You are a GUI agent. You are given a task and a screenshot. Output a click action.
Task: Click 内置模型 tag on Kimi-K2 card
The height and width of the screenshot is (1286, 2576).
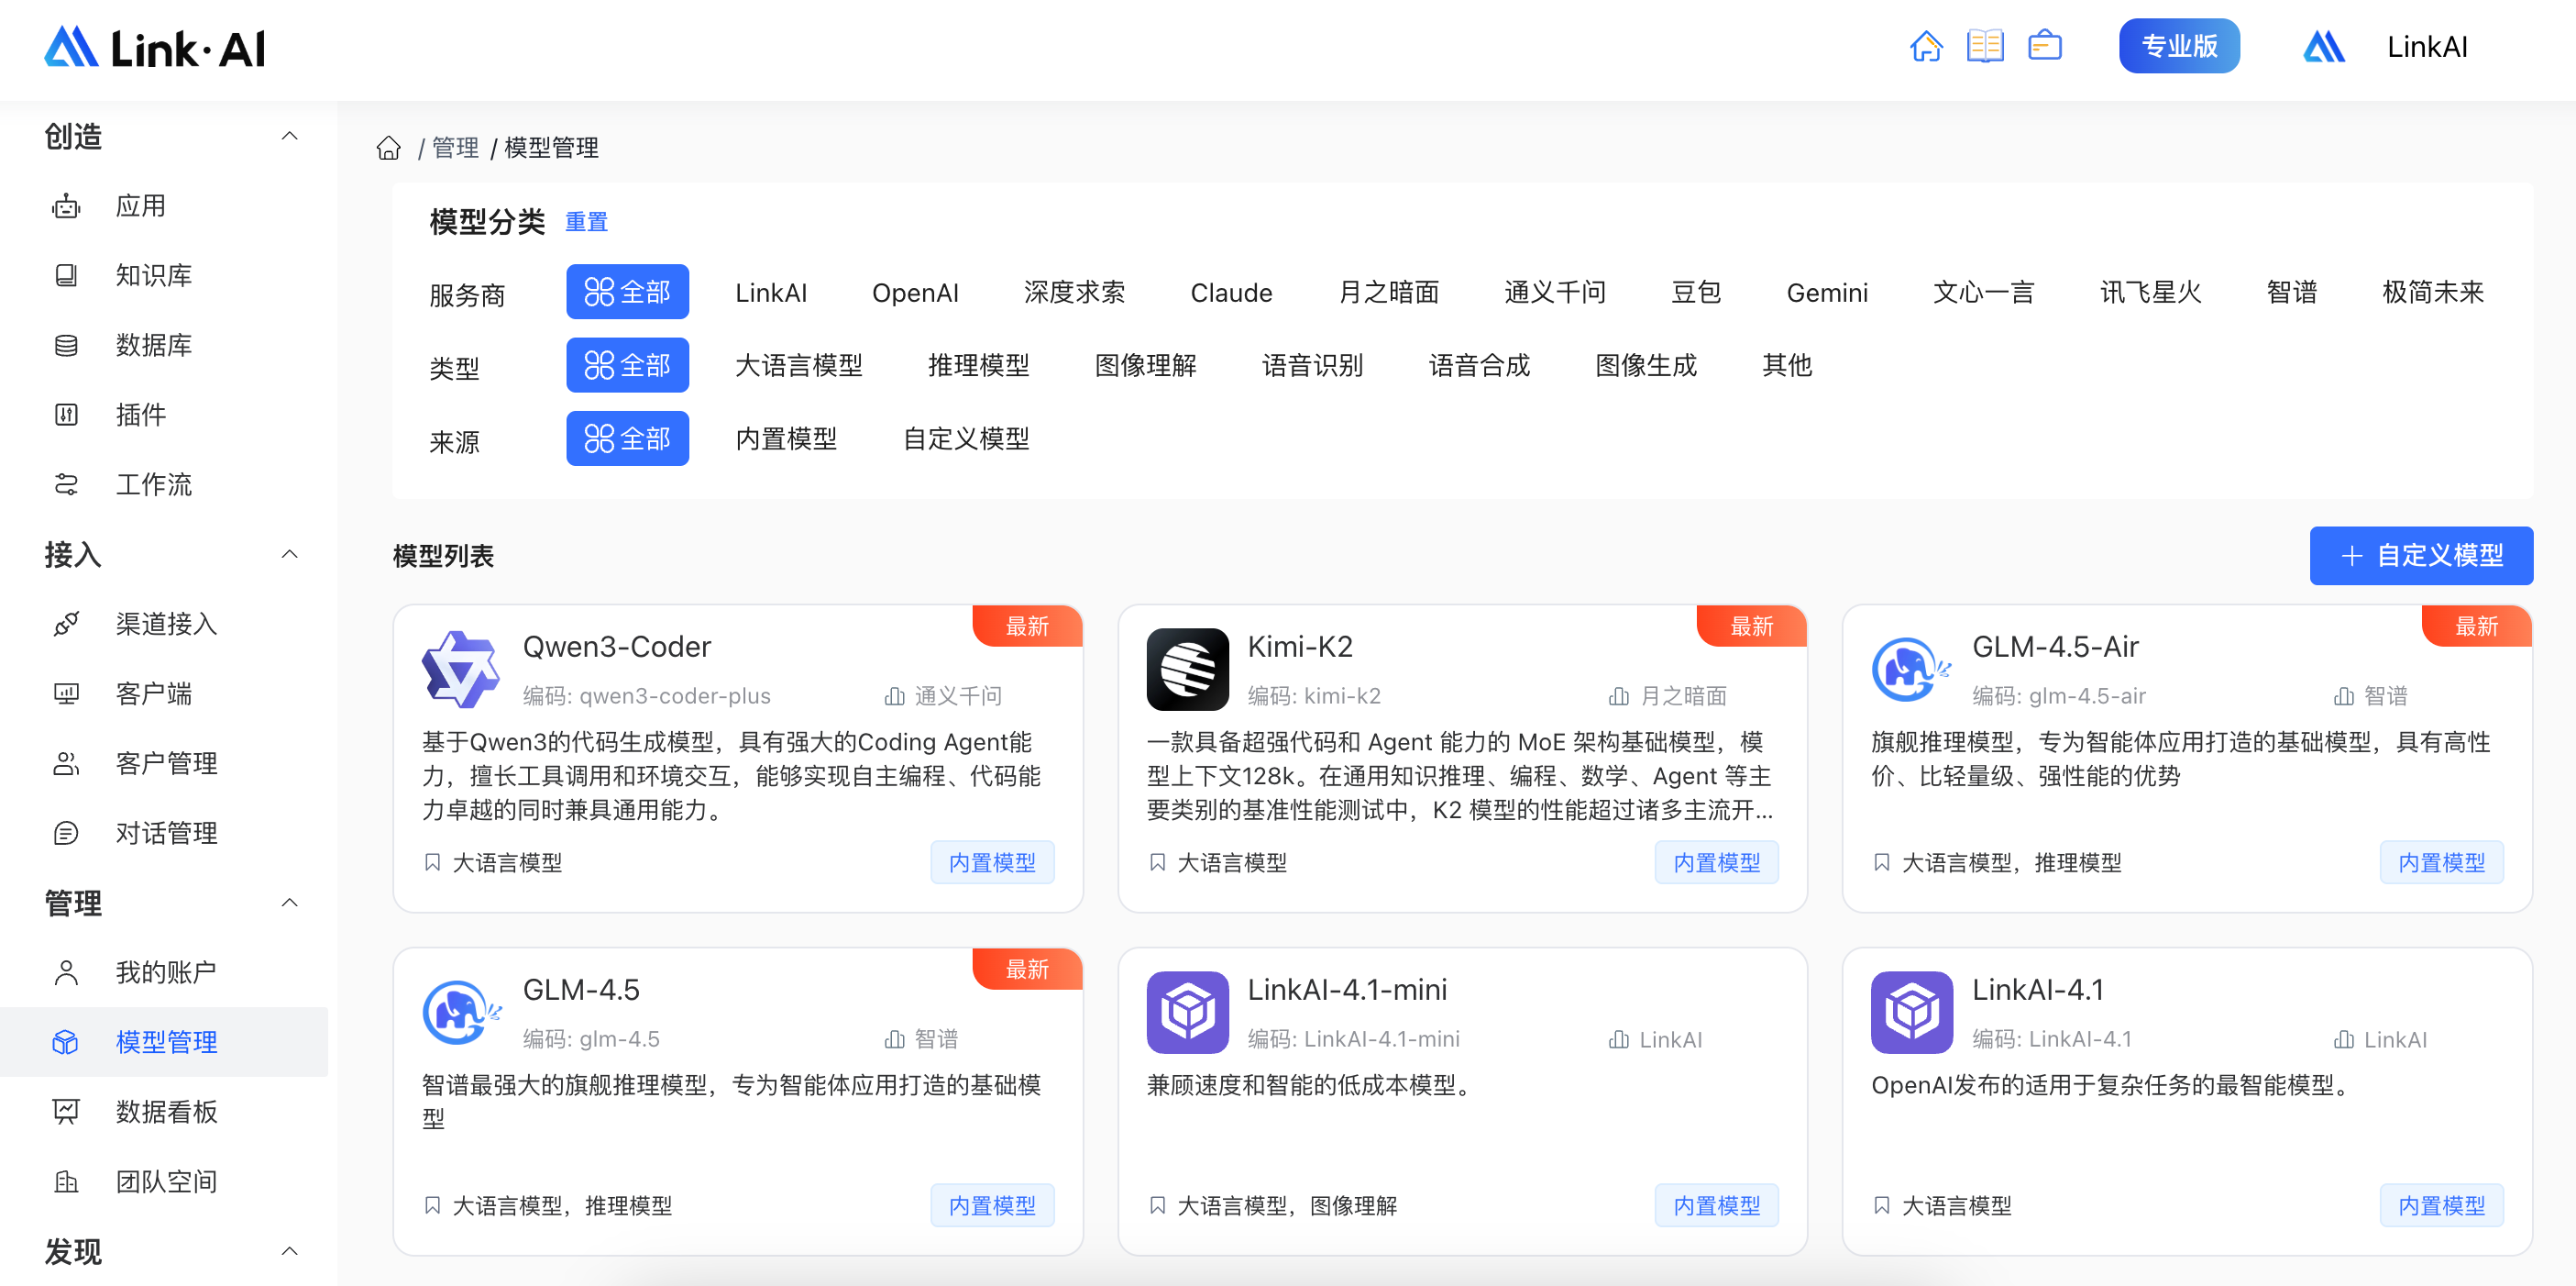[1717, 862]
